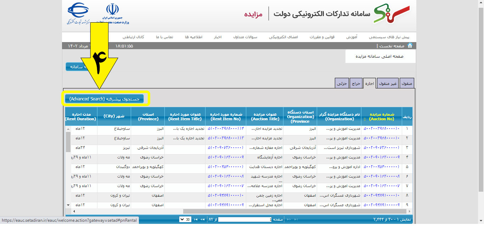Switch to the منقول tab
Viewport: 484px width, 226px height.
point(407,83)
